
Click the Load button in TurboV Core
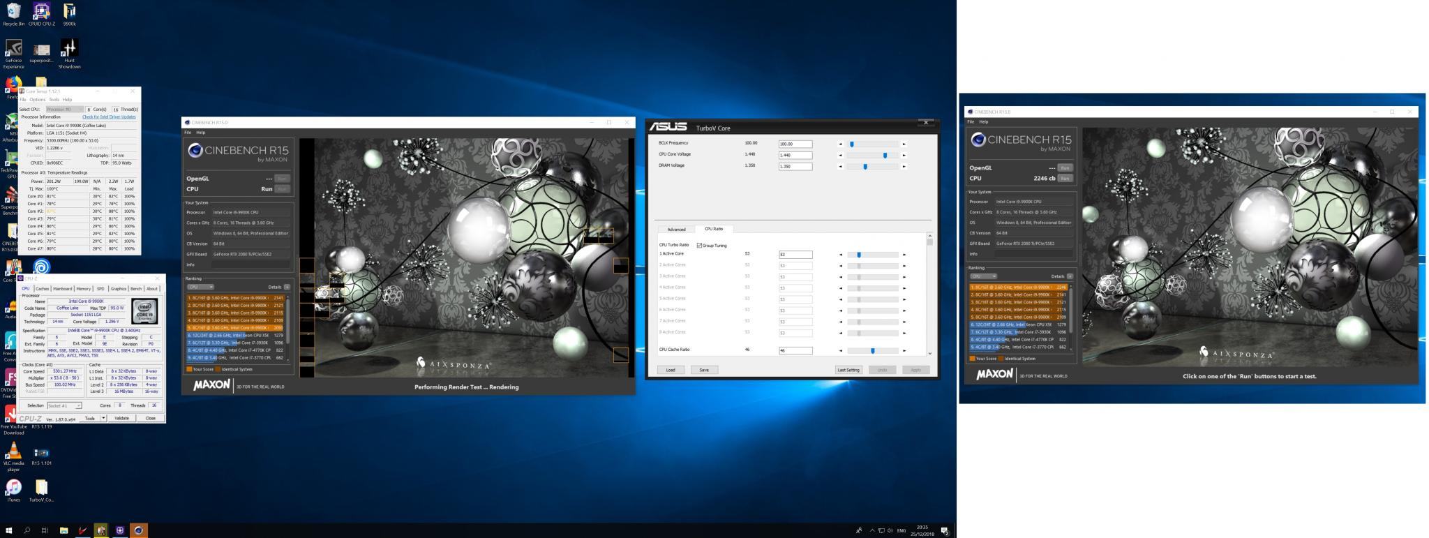point(671,370)
